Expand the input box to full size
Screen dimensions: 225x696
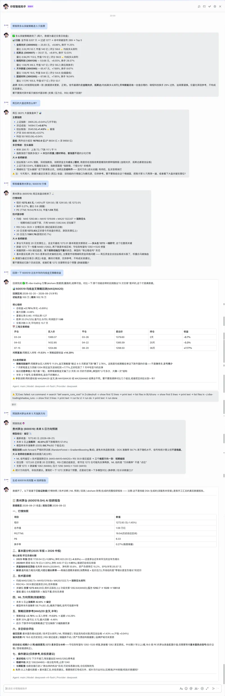[207, 688]
